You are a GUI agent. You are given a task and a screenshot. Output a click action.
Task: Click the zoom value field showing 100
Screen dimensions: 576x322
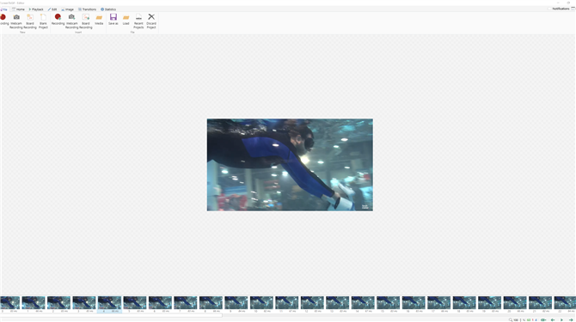(x=516, y=319)
